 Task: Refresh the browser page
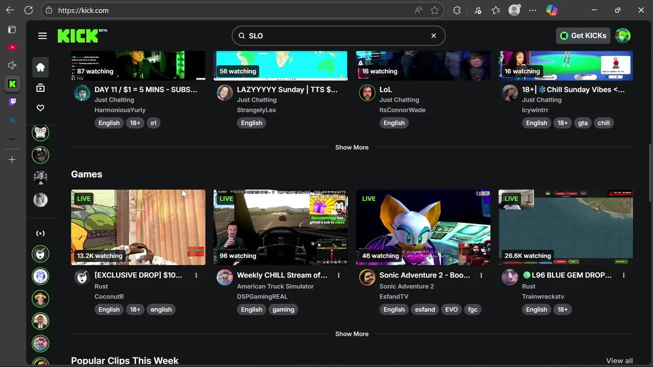29,10
